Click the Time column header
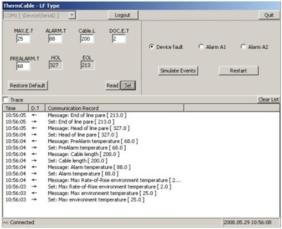 pyautogui.click(x=16, y=108)
